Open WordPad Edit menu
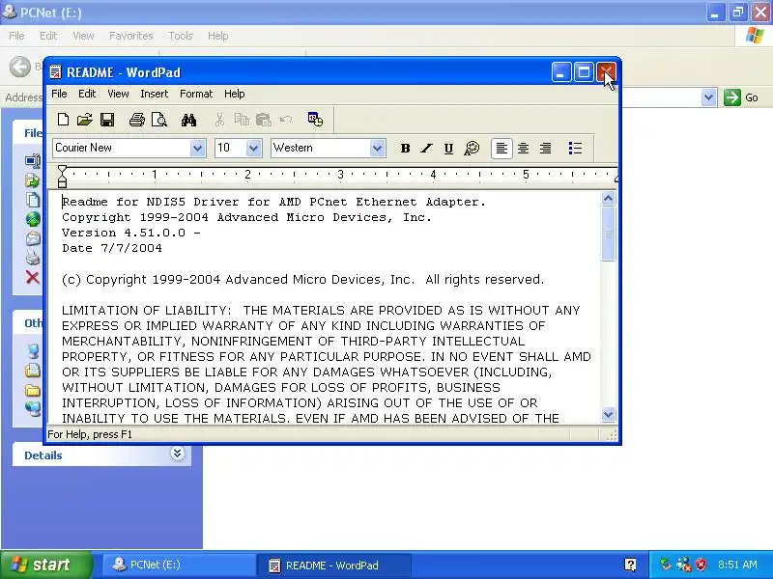The width and height of the screenshot is (773, 579). pyautogui.click(x=87, y=94)
